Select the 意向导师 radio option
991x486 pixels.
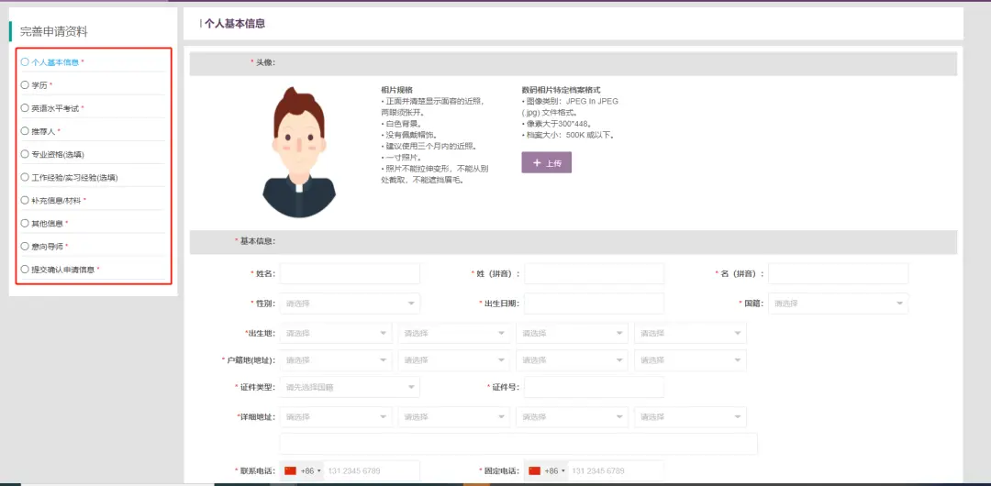(x=25, y=246)
